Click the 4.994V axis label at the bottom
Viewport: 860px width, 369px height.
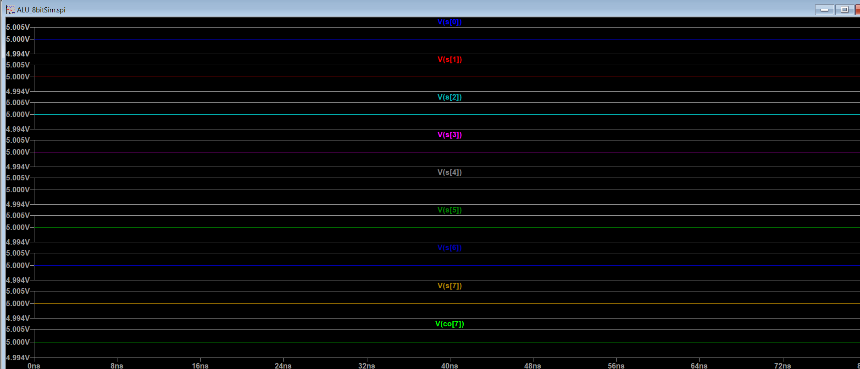pos(18,358)
